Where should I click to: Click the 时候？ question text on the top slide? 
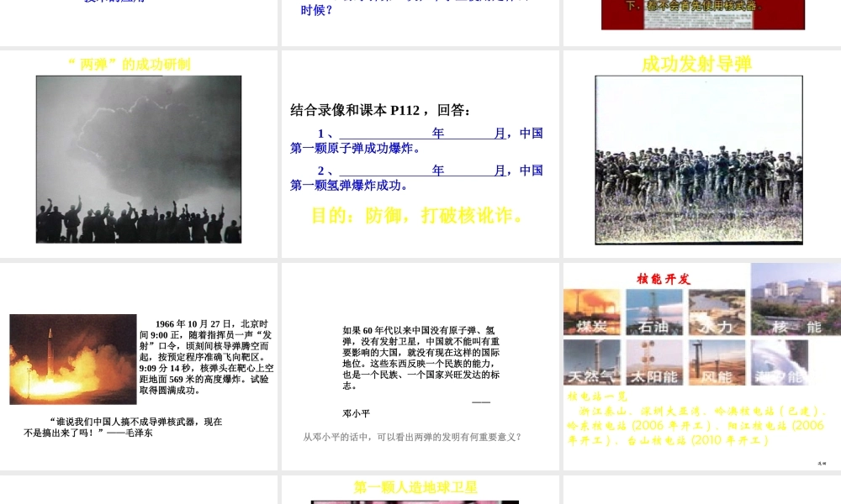tap(317, 10)
